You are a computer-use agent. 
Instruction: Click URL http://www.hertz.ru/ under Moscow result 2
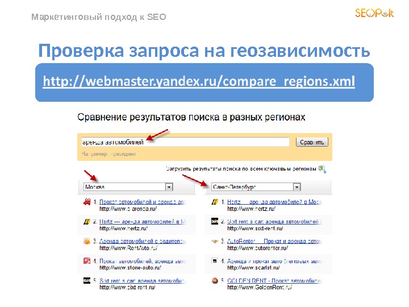(x=123, y=229)
